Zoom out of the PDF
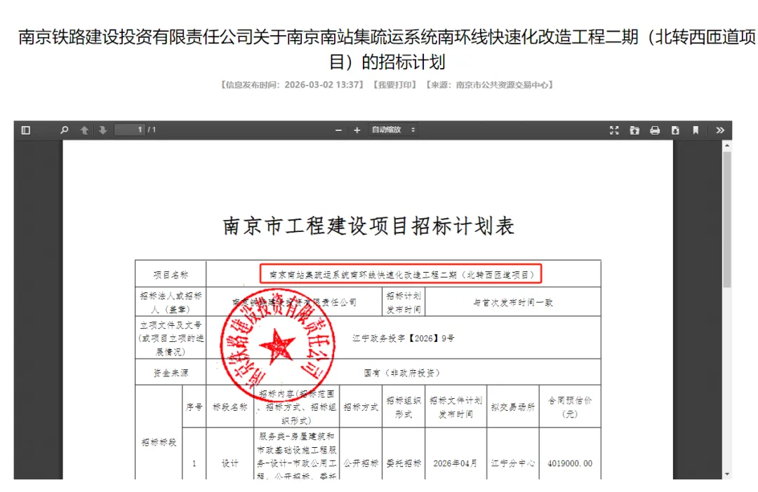Screen dimensions: 758x492 (338, 130)
